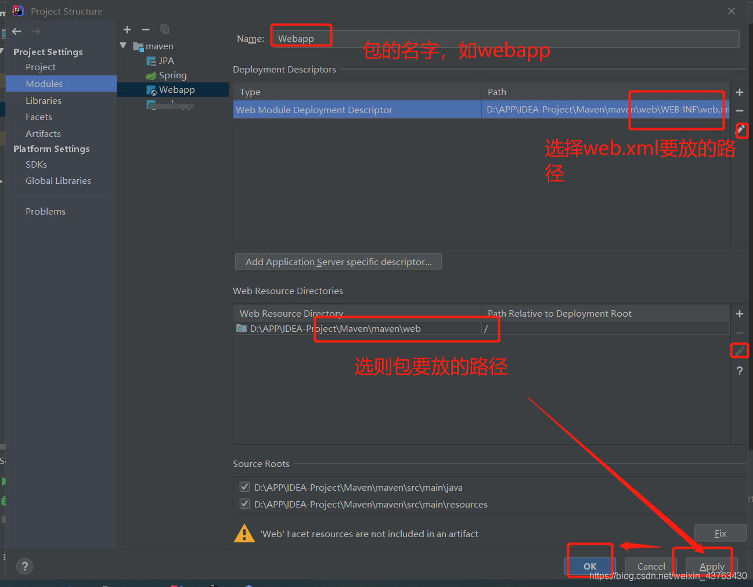Remove selected module with minus icon
The width and height of the screenshot is (753, 587).
coord(146,30)
